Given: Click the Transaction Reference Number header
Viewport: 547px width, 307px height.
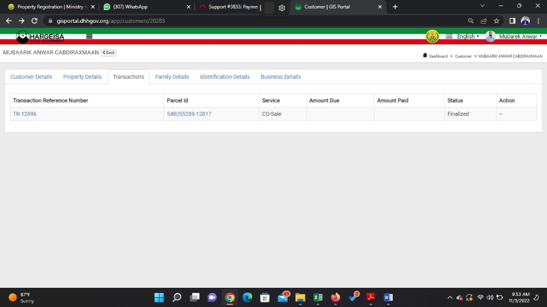Looking at the screenshot, I should click(87, 100).
